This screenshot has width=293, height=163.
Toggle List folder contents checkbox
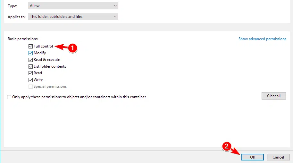[x=30, y=66]
